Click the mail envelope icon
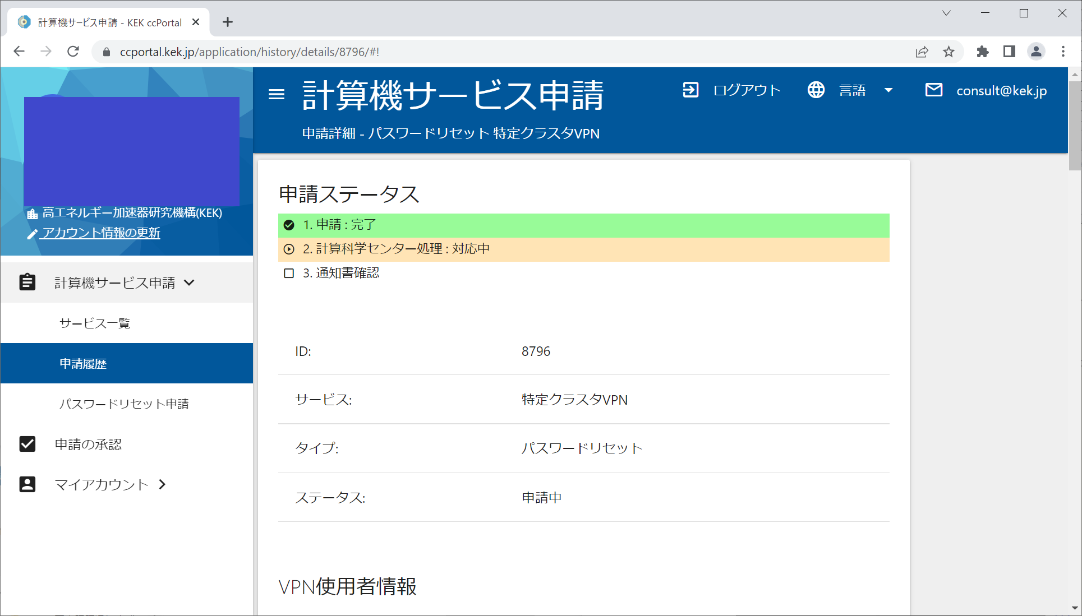Image resolution: width=1082 pixels, height=616 pixels. [934, 90]
